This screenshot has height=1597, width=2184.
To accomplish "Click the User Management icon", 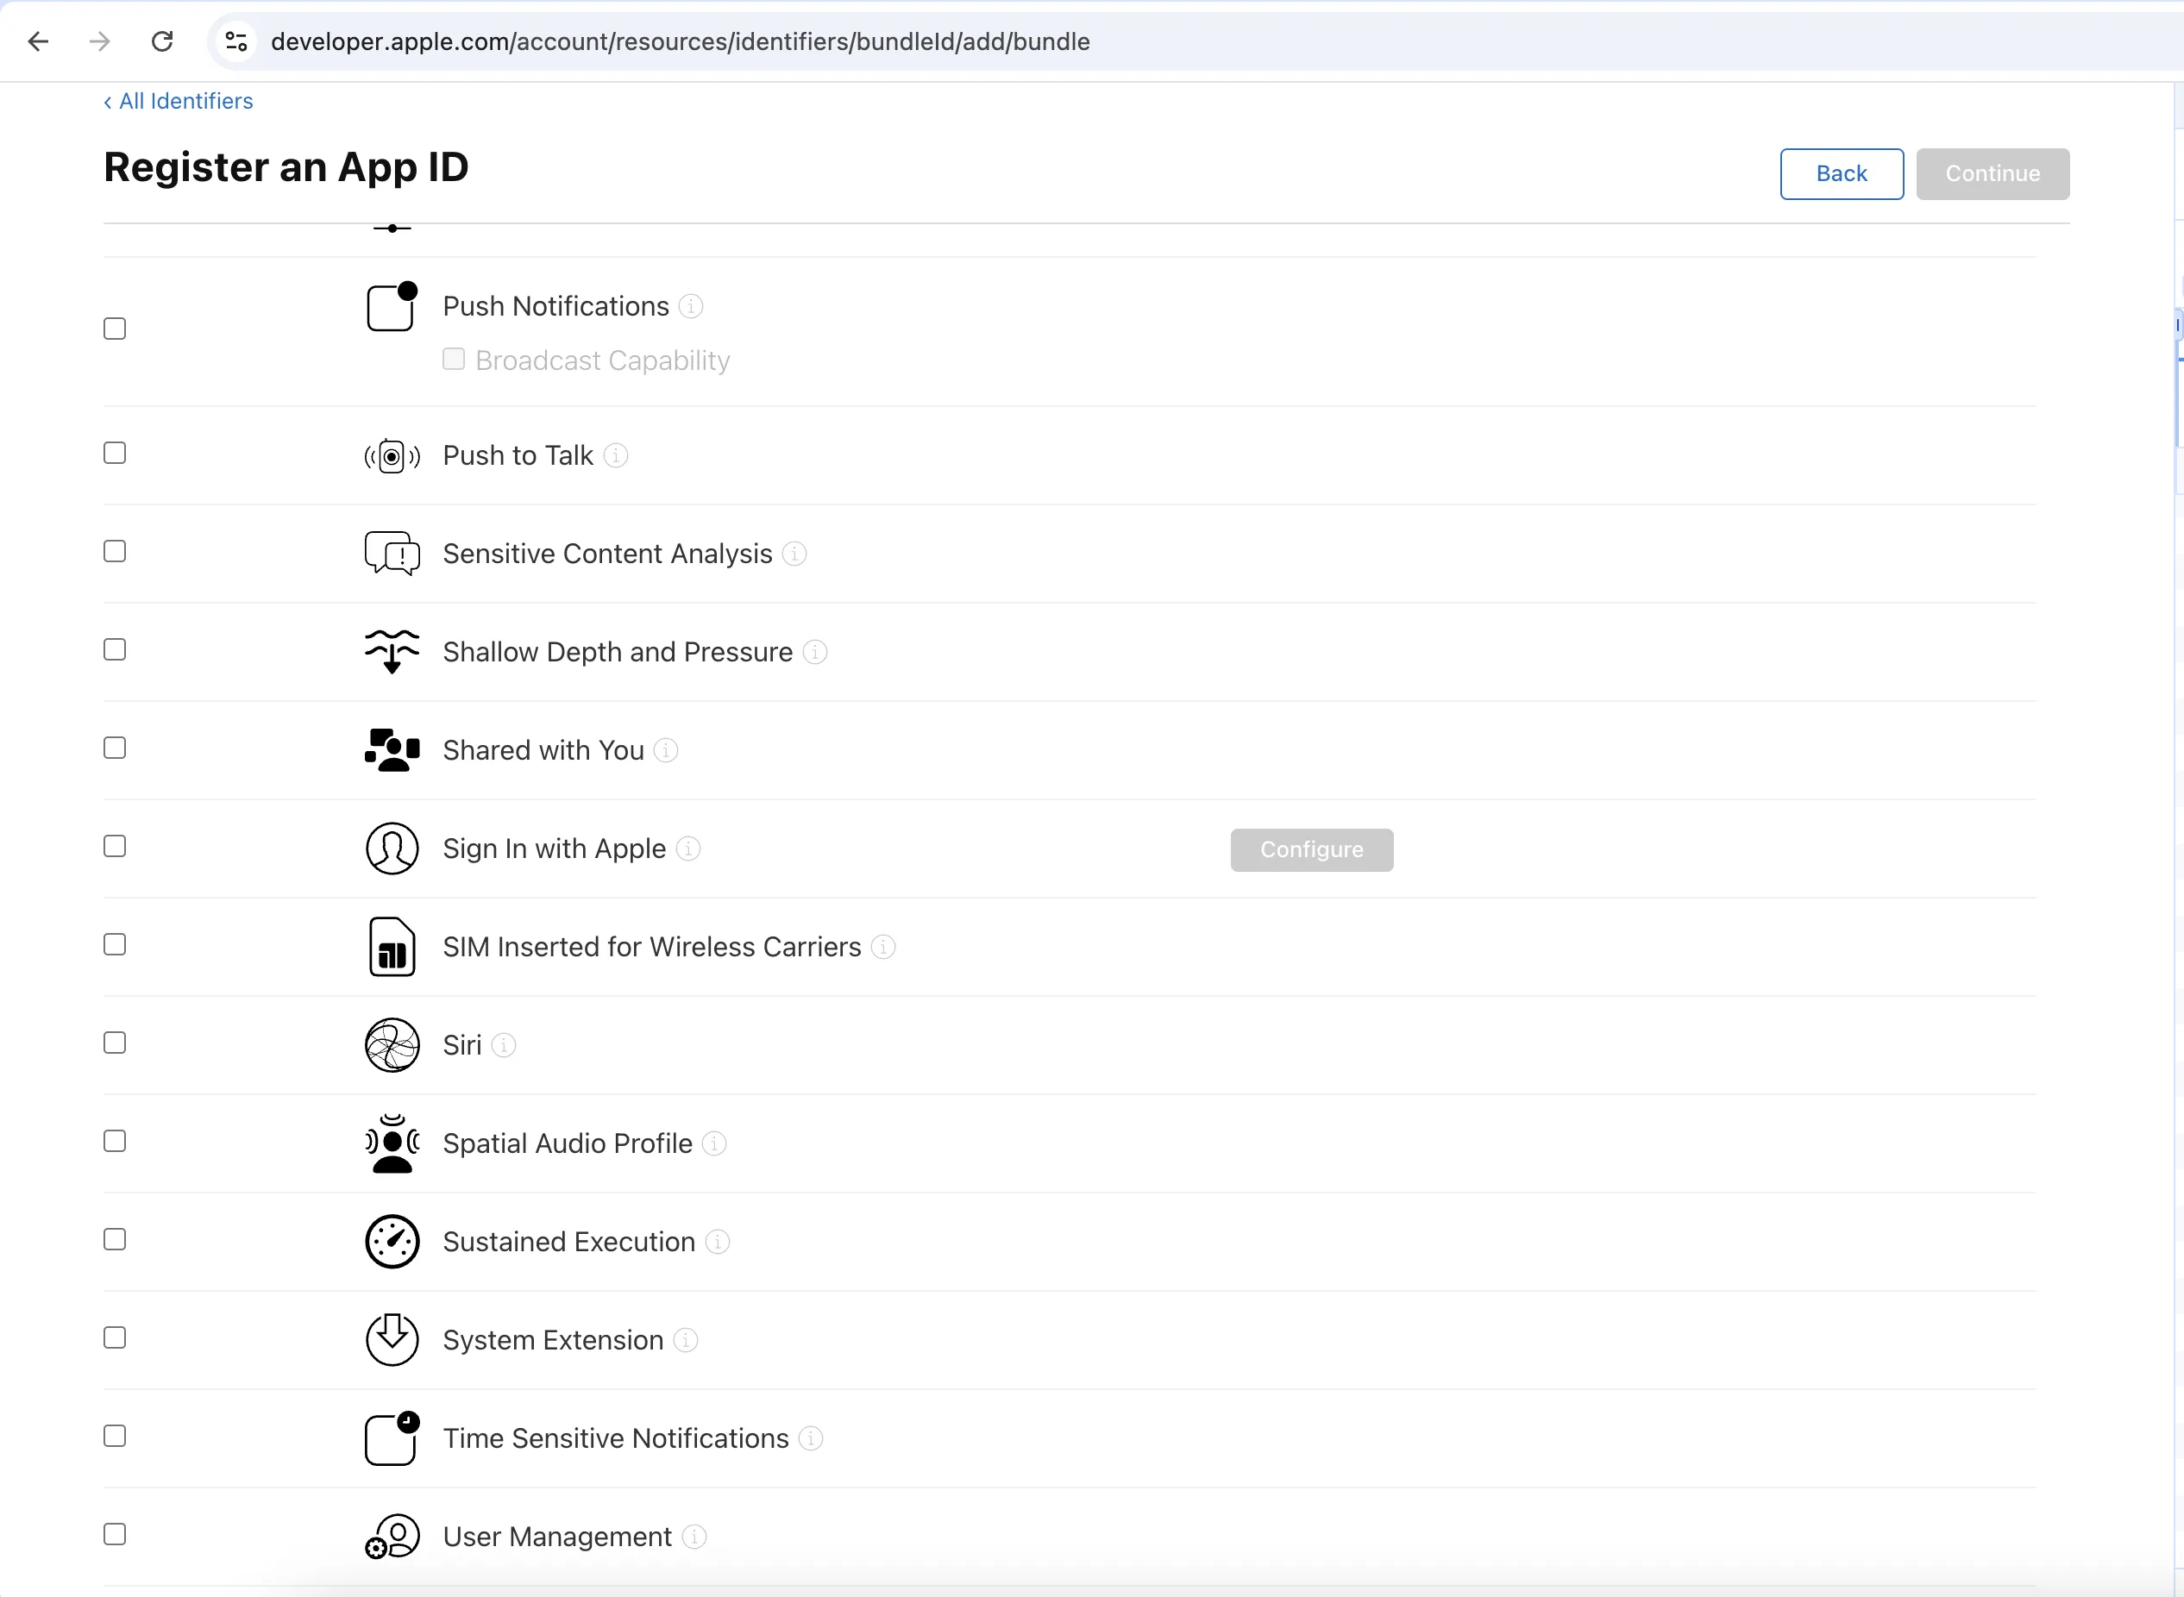I will click(x=392, y=1536).
